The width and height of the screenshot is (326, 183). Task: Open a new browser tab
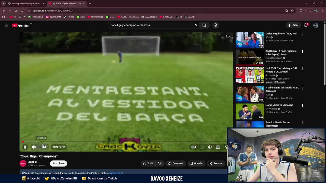90,4
